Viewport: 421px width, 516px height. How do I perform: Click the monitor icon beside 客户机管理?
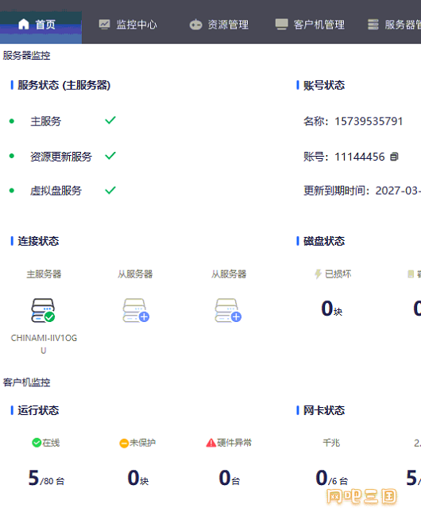click(281, 25)
